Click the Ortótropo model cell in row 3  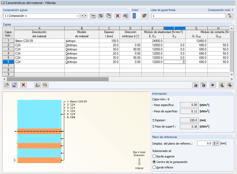click(82, 49)
